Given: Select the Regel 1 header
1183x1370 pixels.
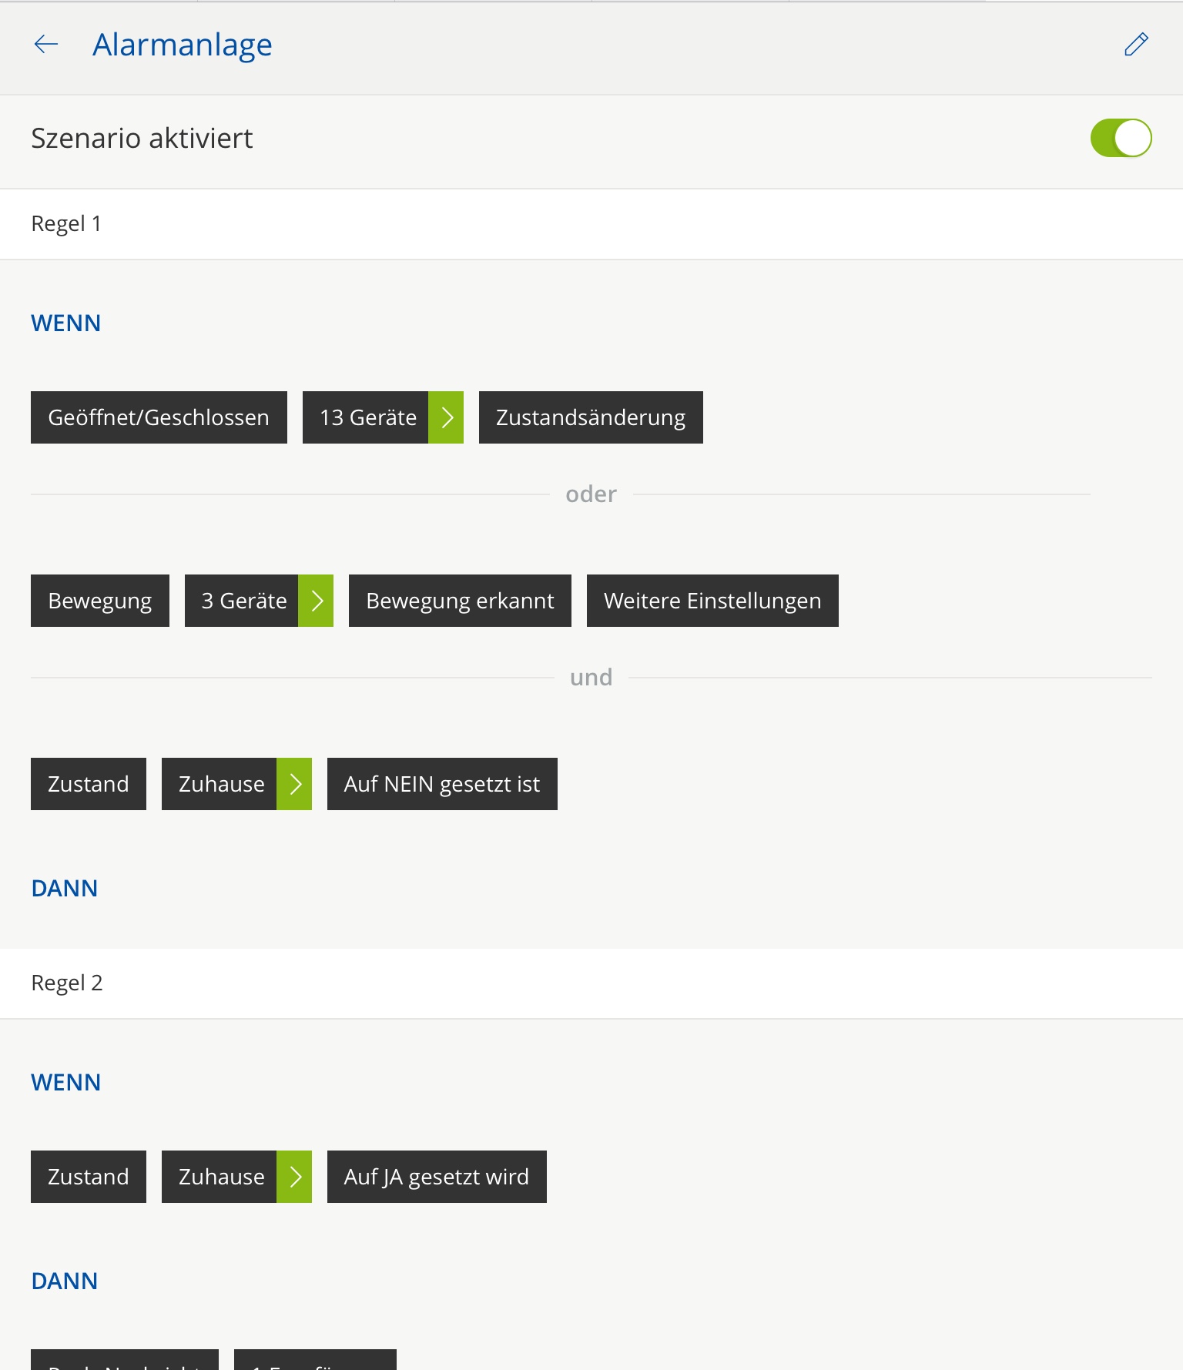Looking at the screenshot, I should (66, 224).
